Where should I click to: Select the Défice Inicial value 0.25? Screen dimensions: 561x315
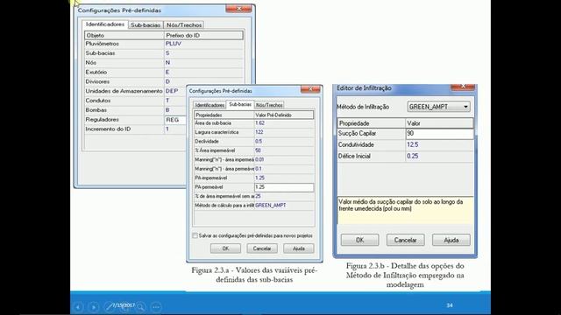[x=413, y=157]
